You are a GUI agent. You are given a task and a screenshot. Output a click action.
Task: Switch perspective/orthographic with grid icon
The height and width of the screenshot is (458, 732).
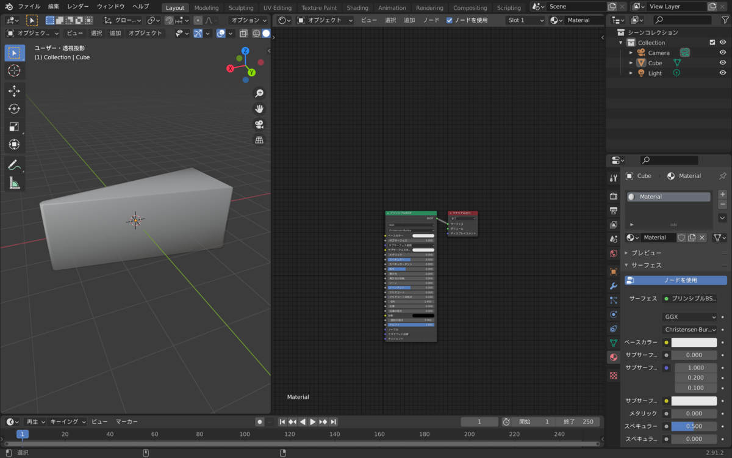pyautogui.click(x=259, y=140)
